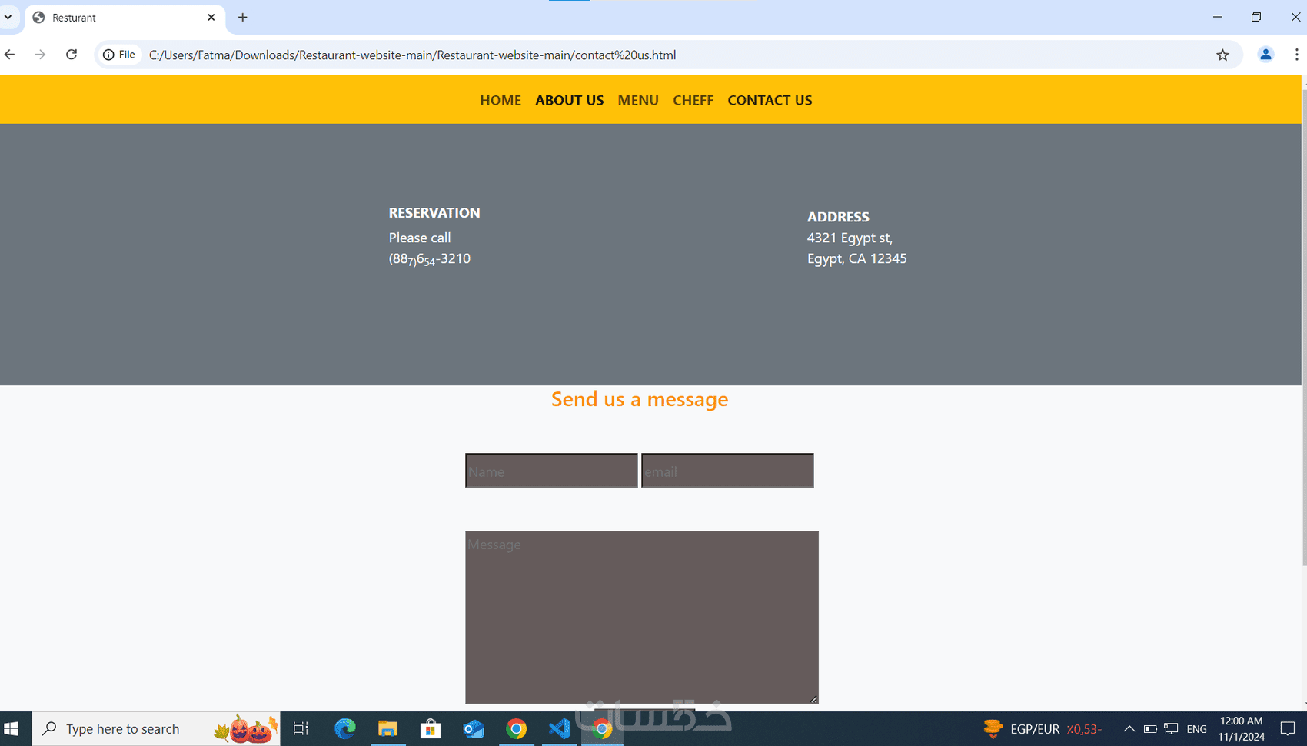Switch to Visual Studio Code on taskbar
The image size is (1307, 746).
560,729
